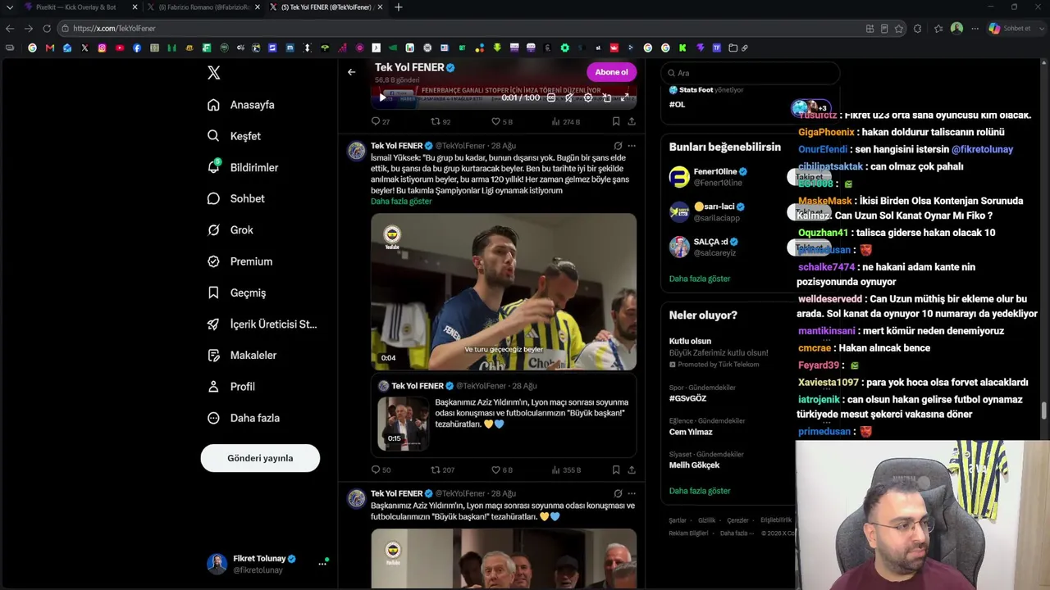Click the Geçmiş bookmark icon in the sidebar
Image resolution: width=1050 pixels, height=590 pixels.
213,293
